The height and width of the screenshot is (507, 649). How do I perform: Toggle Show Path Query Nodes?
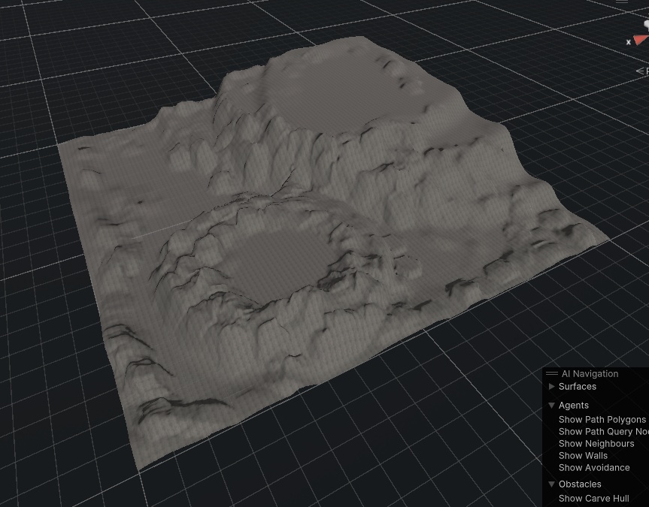[604, 431]
